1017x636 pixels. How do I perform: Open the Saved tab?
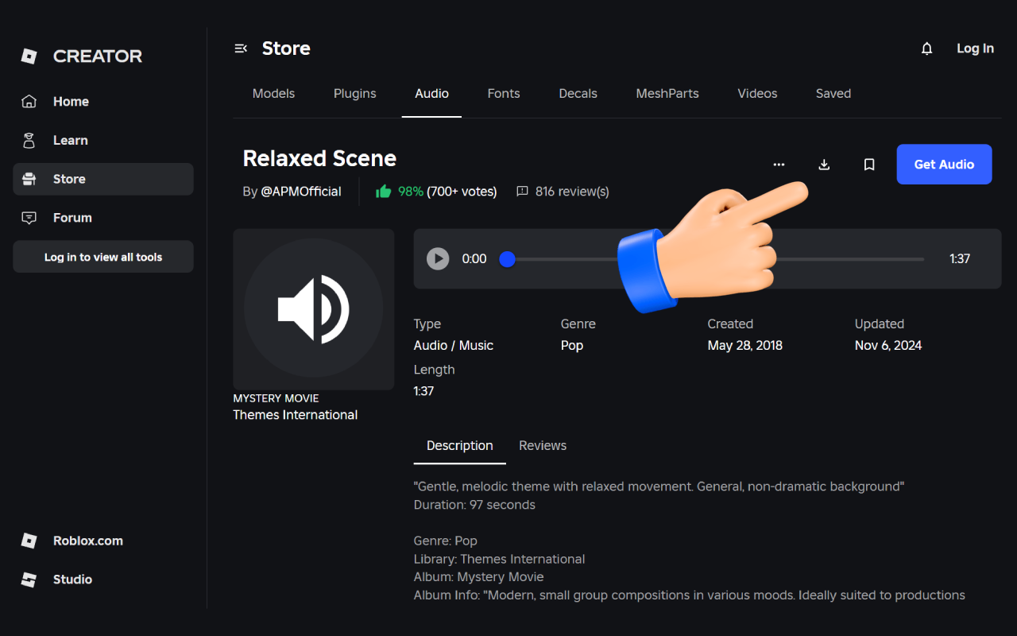coord(833,94)
